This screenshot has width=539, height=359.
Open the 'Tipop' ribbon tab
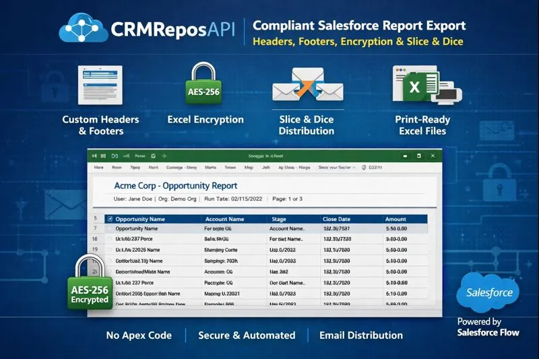tap(135, 168)
